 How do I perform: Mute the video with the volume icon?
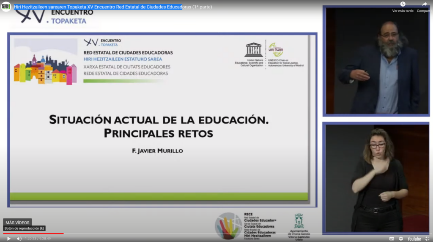pyautogui.click(x=19, y=239)
